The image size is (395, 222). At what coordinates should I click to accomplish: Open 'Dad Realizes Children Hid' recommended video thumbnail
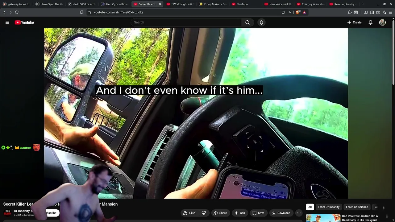click(323, 218)
